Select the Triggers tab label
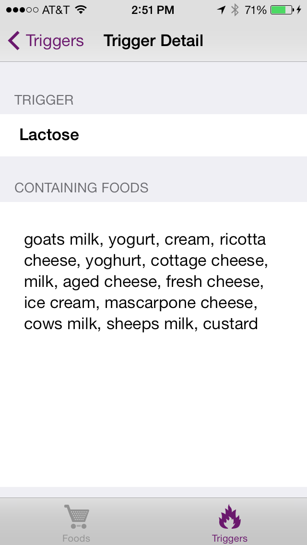The width and height of the screenshot is (307, 545). pos(230,538)
